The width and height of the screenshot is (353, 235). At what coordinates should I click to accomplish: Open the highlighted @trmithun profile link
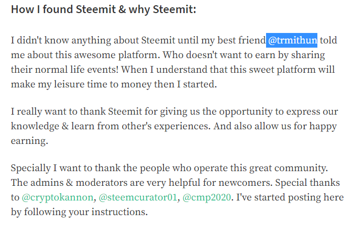pyautogui.click(x=292, y=40)
